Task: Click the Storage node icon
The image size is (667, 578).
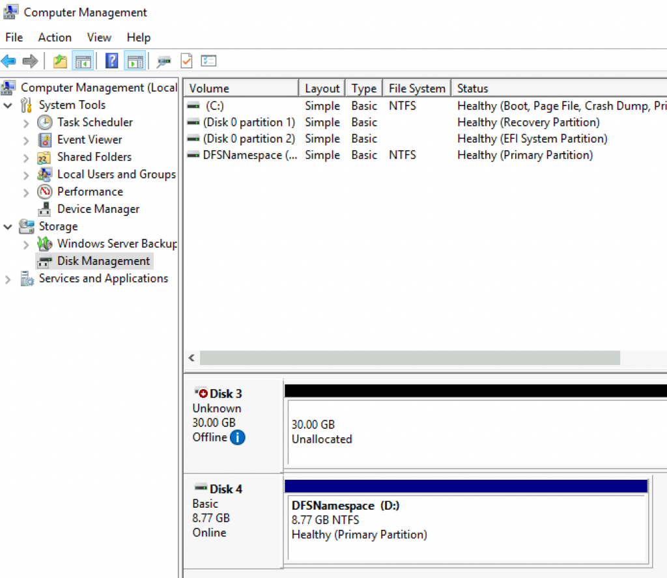Action: pos(26,227)
